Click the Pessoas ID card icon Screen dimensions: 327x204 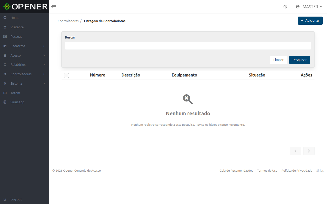(x=5, y=37)
